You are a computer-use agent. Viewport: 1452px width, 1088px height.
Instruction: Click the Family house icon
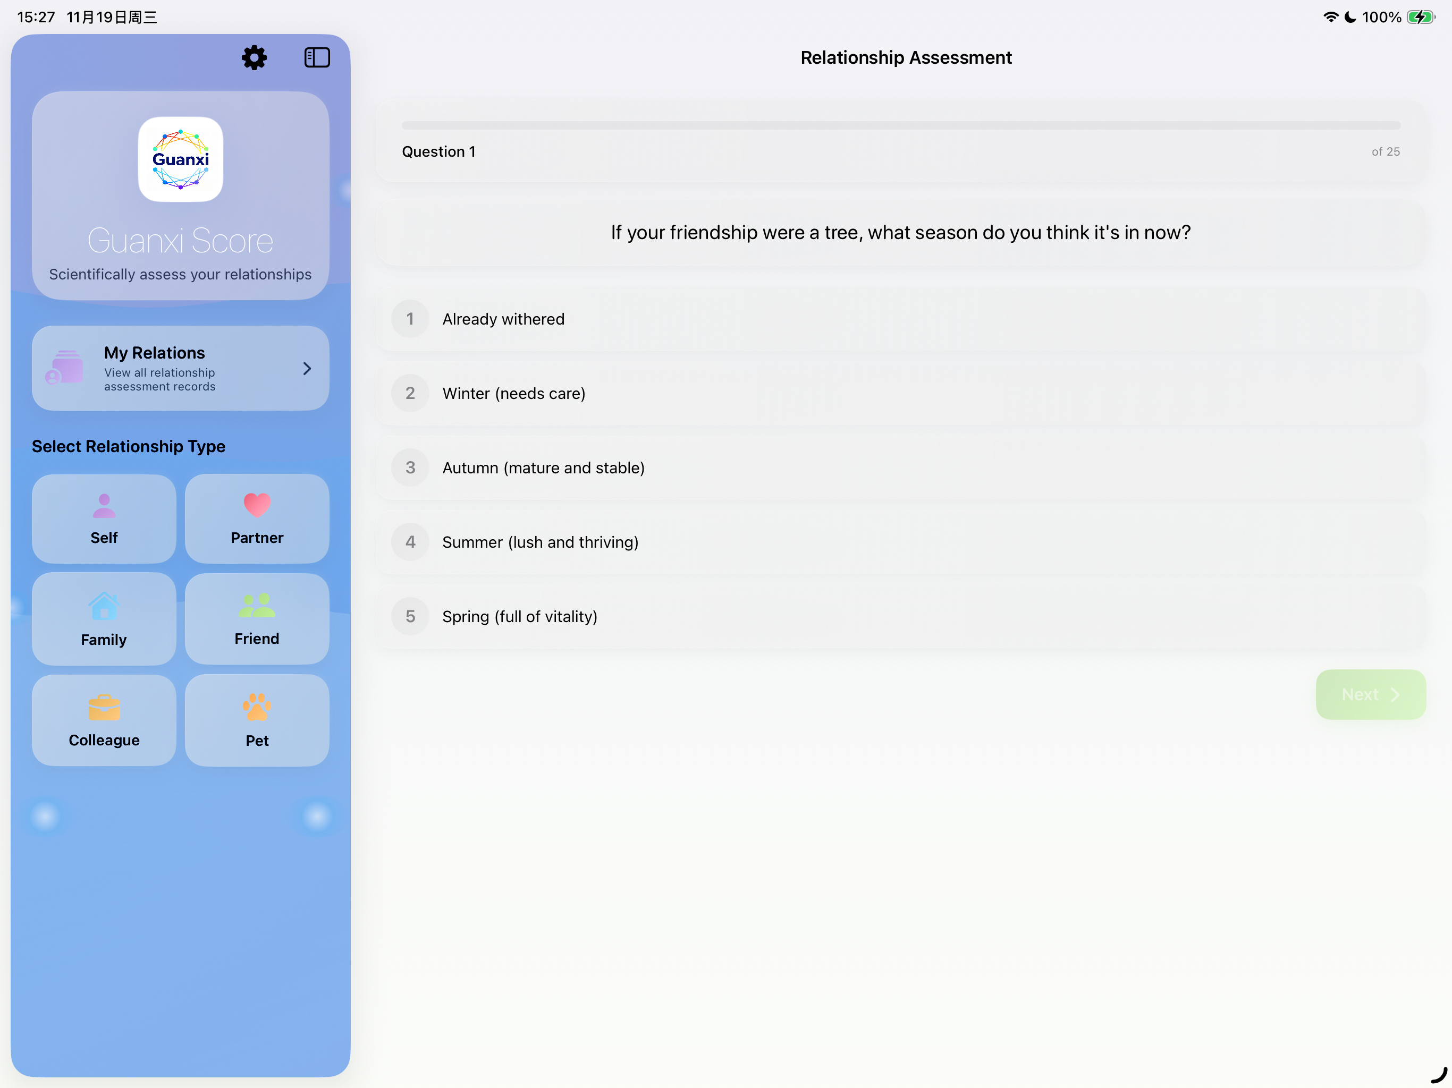pos(104,606)
